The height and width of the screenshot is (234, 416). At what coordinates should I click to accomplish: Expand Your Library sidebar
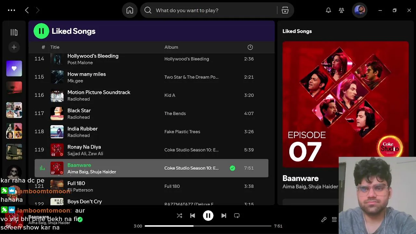[x=14, y=32]
